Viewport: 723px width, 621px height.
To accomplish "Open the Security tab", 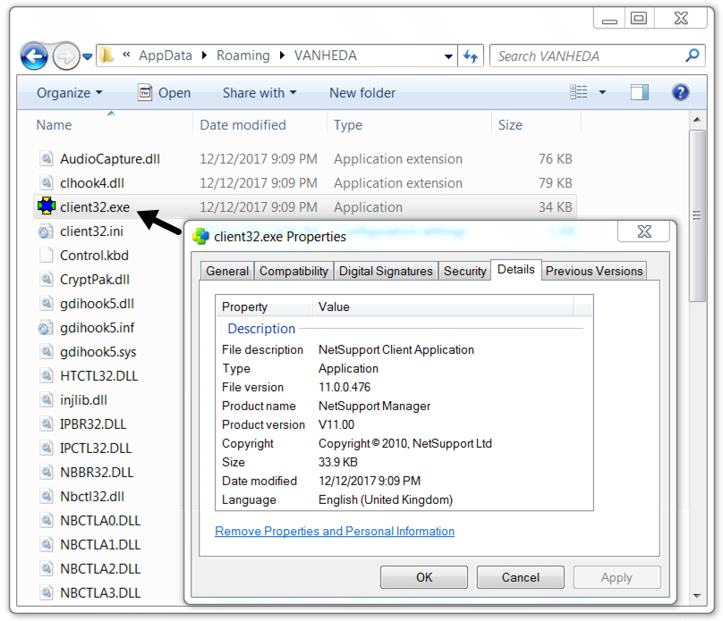I will pyautogui.click(x=464, y=271).
